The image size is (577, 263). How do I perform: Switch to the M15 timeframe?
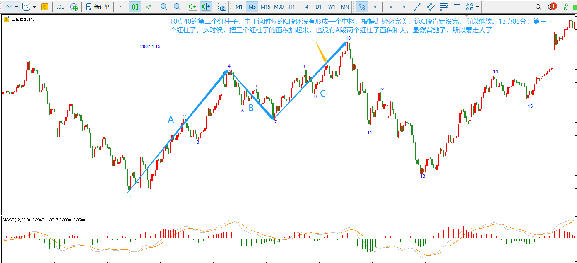point(265,7)
